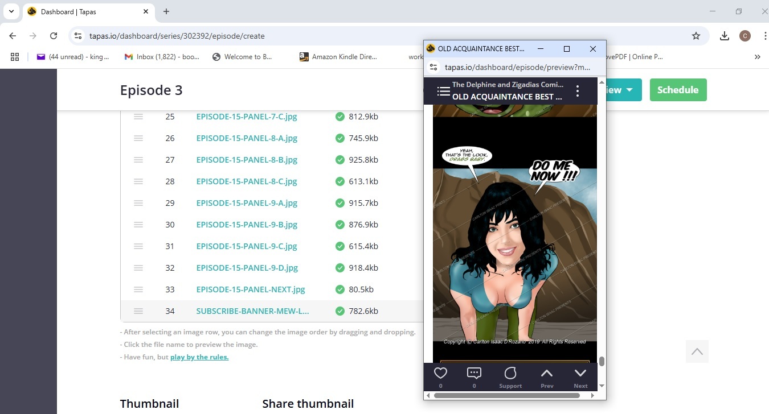769x414 pixels.
Task: Open the three-dot more options menu
Action: pos(578,91)
